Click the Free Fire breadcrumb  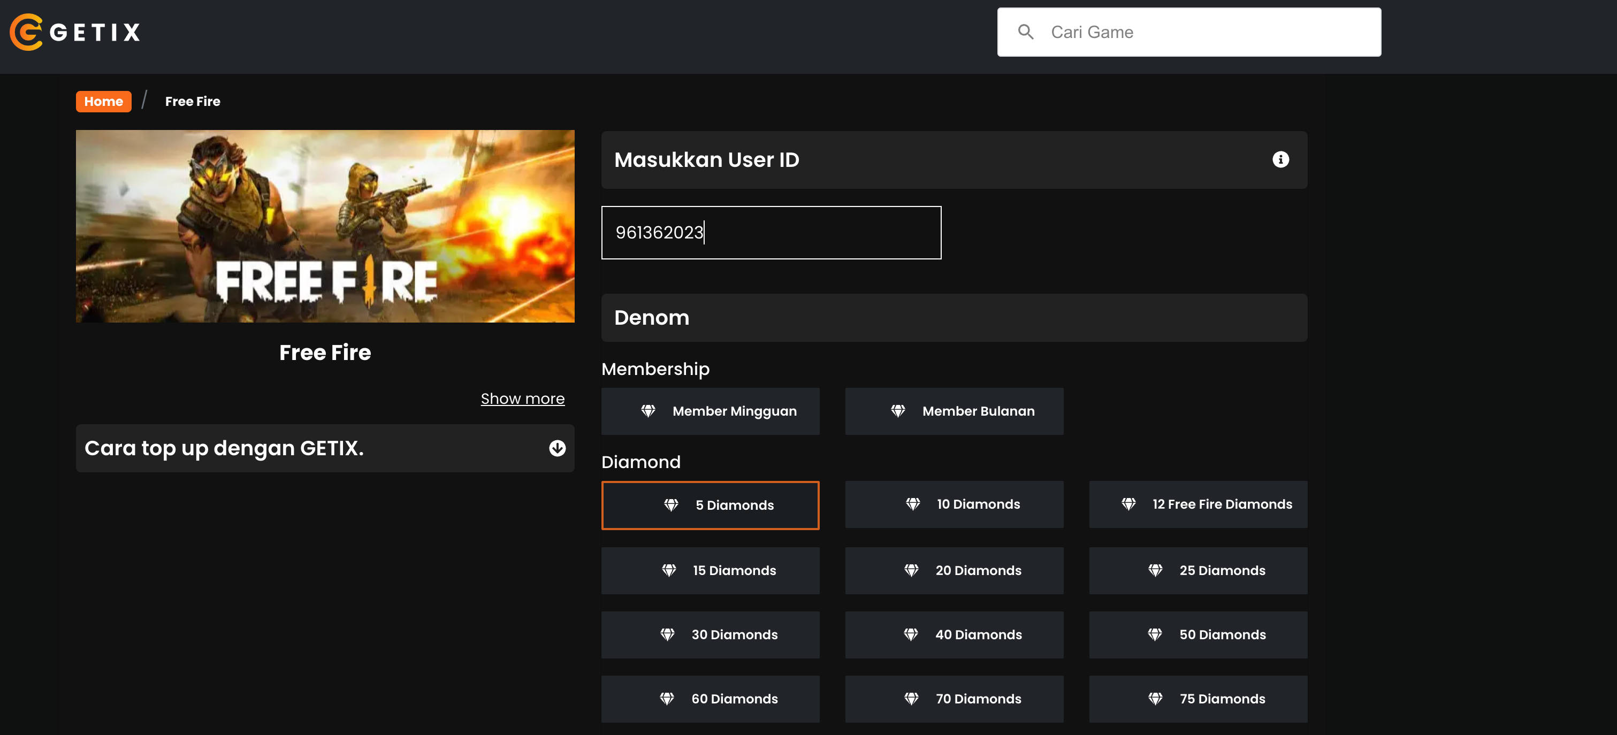[193, 101]
